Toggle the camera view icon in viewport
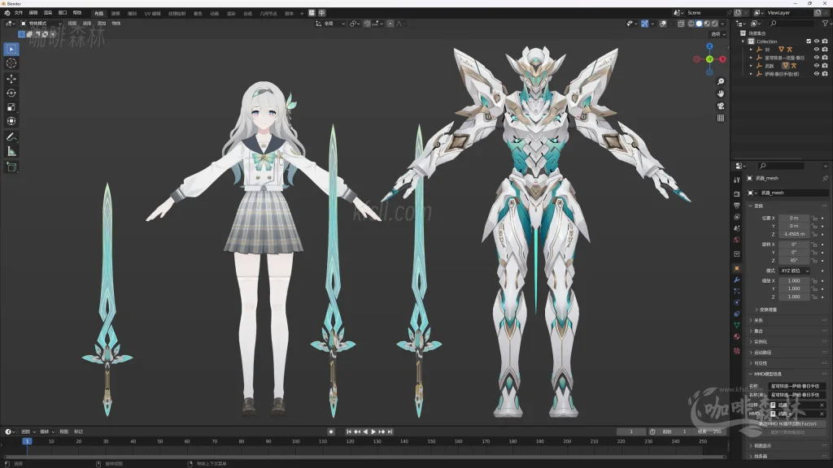The height and width of the screenshot is (468, 833). tap(721, 106)
